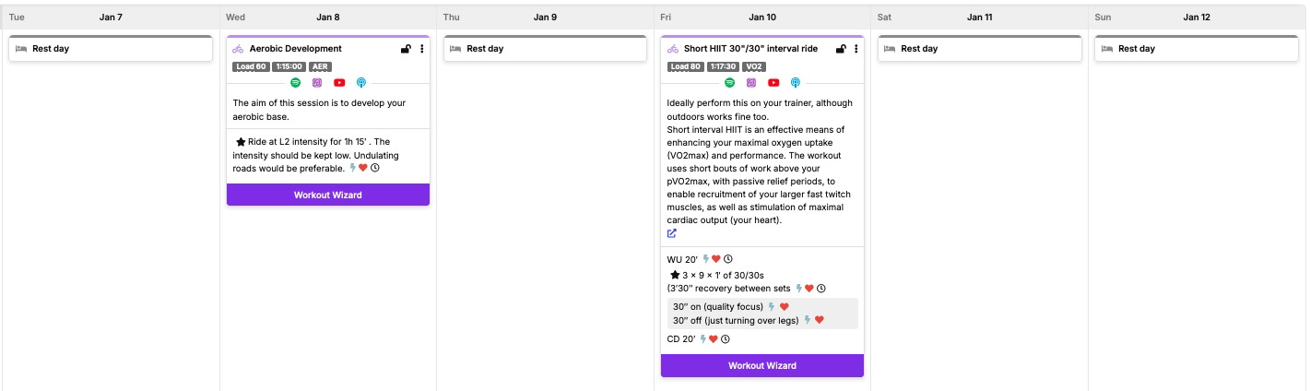
Task: Click the star marker before 3 × 9 × 1'
Action: point(675,275)
